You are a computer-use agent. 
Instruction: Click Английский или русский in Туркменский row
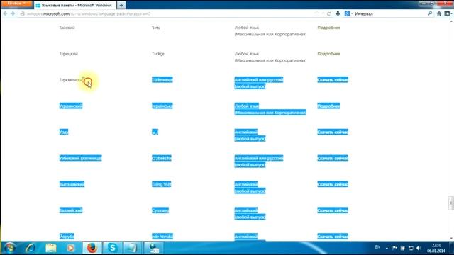coord(259,80)
